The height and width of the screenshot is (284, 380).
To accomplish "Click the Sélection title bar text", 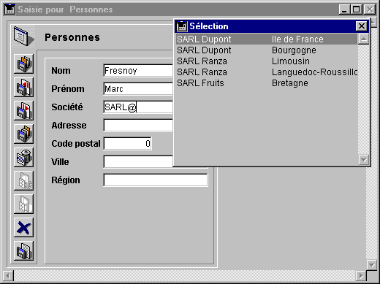I will [x=209, y=26].
